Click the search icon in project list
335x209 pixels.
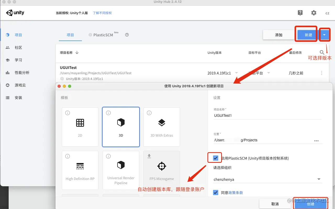click(322, 53)
